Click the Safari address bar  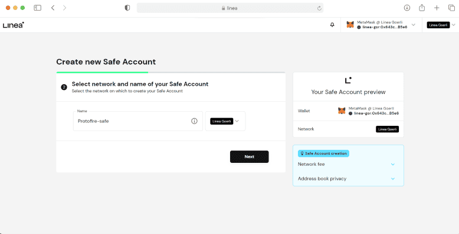229,8
